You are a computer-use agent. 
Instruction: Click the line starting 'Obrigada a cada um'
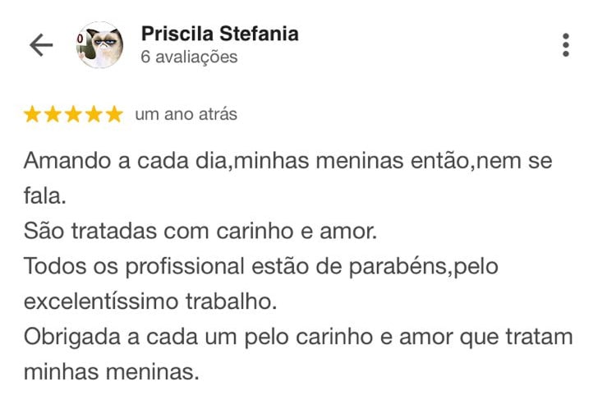pos(297,337)
